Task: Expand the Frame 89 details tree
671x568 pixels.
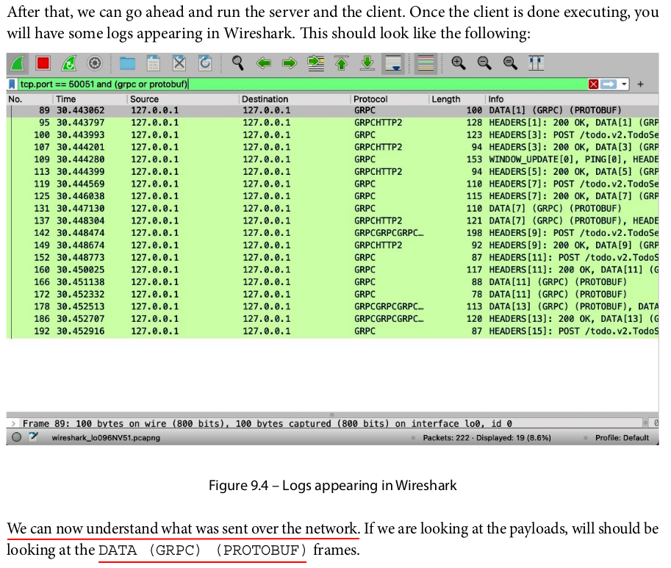Action: (13, 423)
